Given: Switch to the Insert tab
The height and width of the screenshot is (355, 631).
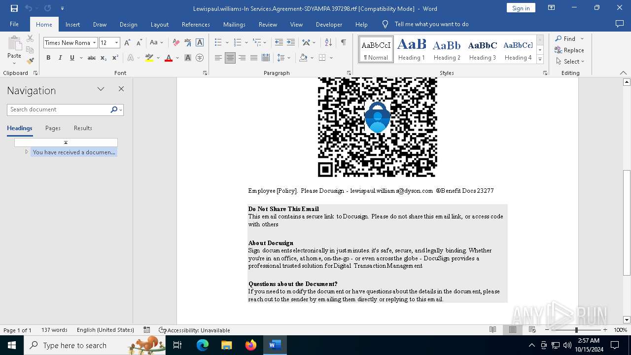Looking at the screenshot, I should click(72, 24).
